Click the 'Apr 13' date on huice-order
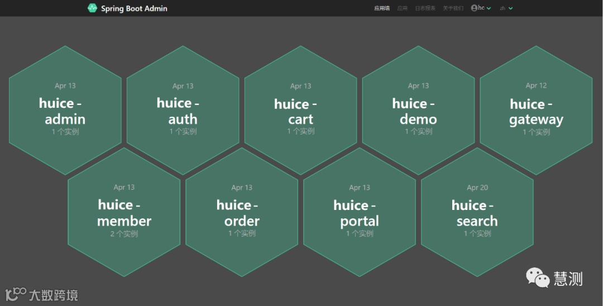 tap(242, 188)
